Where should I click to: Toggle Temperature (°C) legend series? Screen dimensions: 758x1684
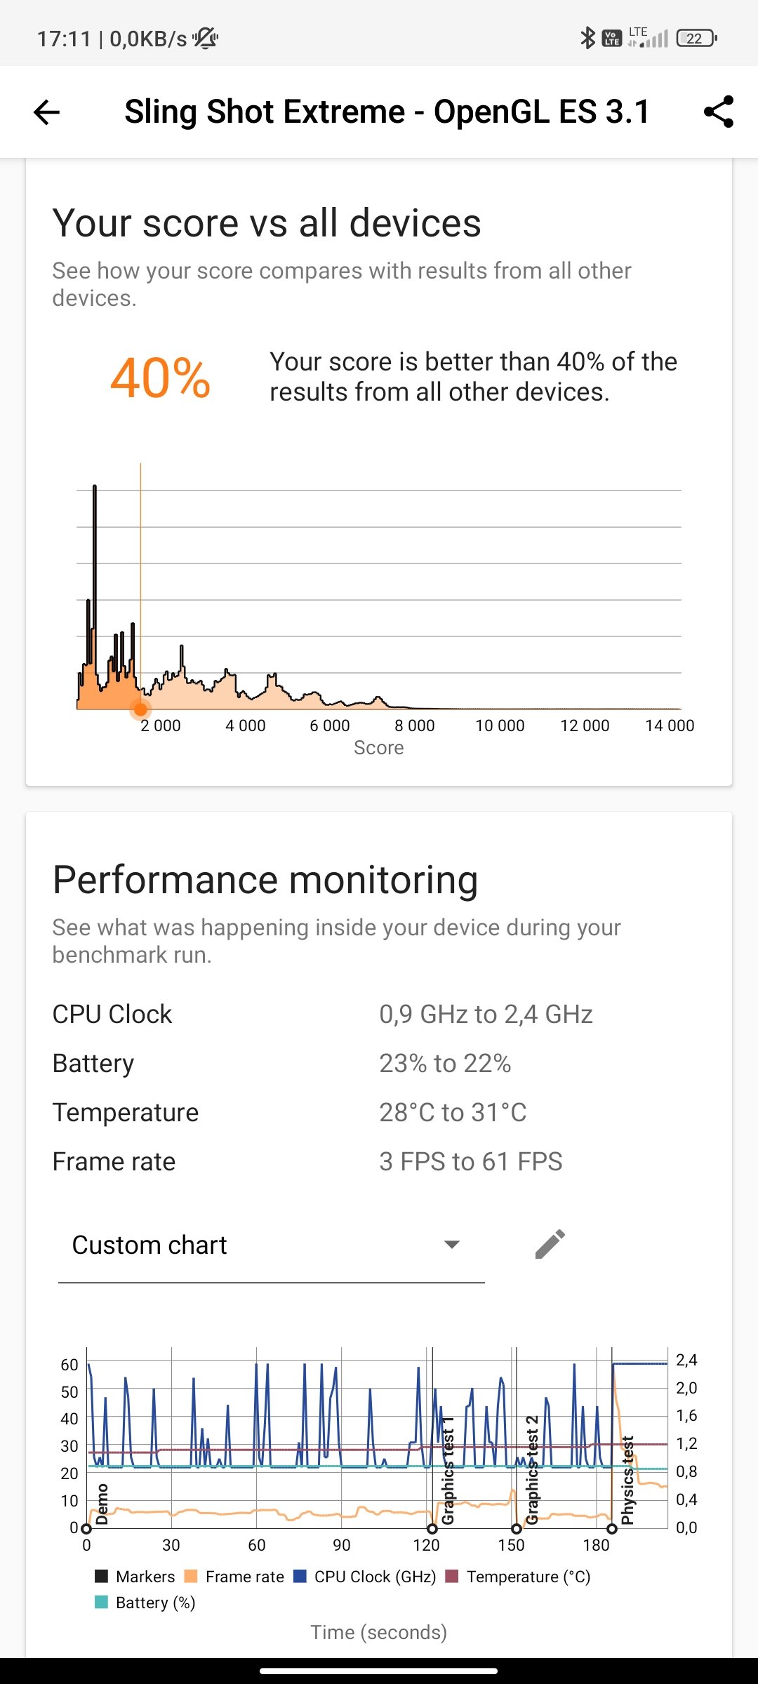pos(518,1577)
